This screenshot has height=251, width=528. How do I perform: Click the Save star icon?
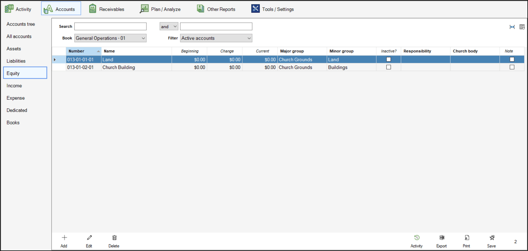tap(492, 238)
